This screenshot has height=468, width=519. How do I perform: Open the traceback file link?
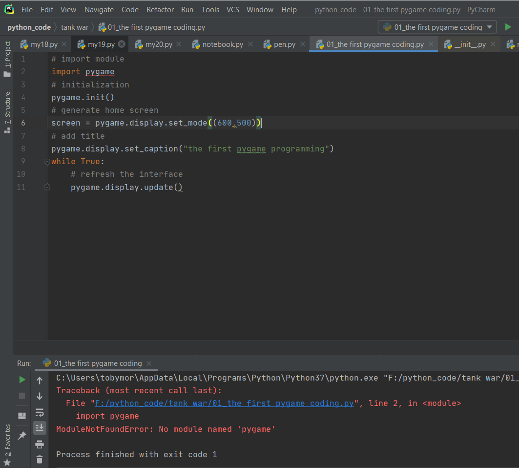point(225,404)
